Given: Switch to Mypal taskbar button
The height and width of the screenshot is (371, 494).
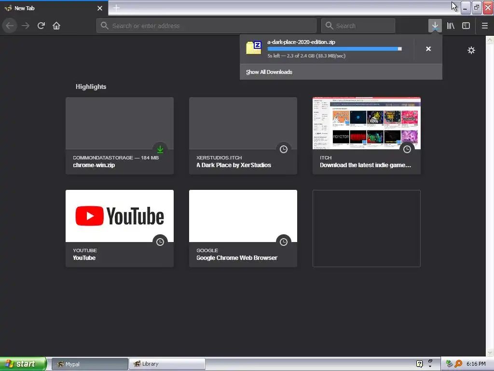Looking at the screenshot, I should (90, 364).
